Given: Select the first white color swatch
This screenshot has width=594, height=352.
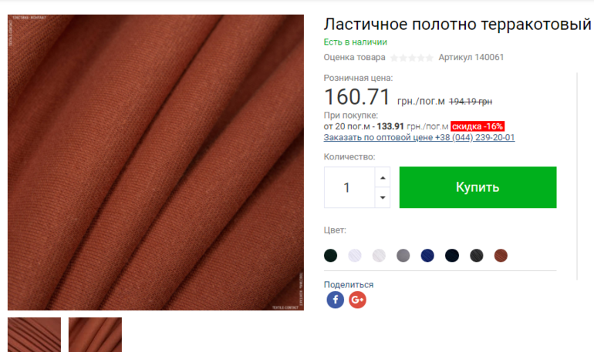Looking at the screenshot, I should 355,256.
